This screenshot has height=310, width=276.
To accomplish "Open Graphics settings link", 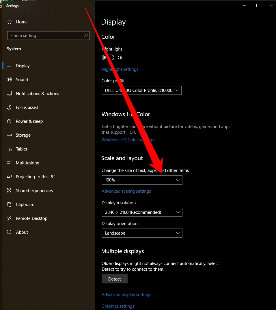I will (118, 306).
